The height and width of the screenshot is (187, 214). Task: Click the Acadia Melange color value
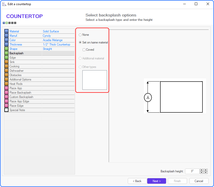[53, 40]
